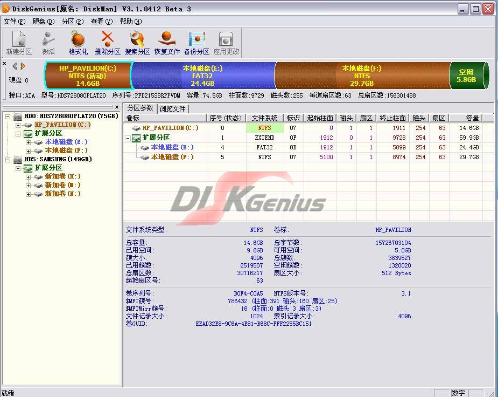
Task: Expand the 新加卷 (M:) tree node
Action: (x=29, y=186)
